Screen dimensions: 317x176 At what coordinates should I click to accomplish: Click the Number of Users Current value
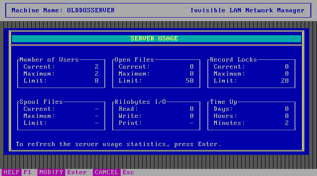97,66
